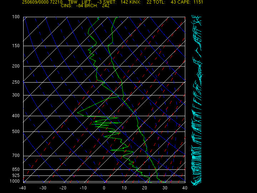Click the SWET: label

click(110, 2)
